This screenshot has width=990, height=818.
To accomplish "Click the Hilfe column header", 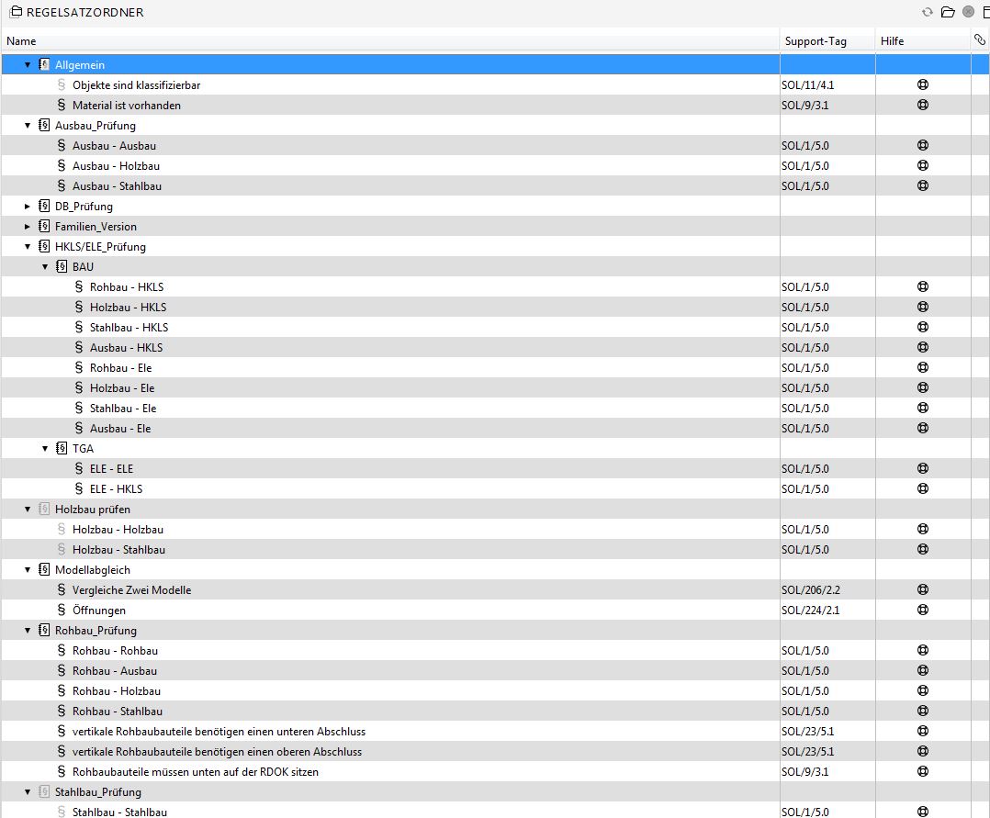I will [x=892, y=41].
